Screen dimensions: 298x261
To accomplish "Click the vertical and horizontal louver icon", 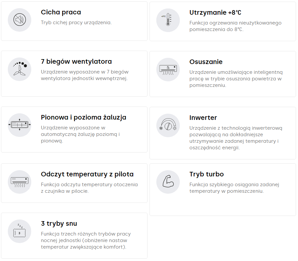I will (20, 125).
